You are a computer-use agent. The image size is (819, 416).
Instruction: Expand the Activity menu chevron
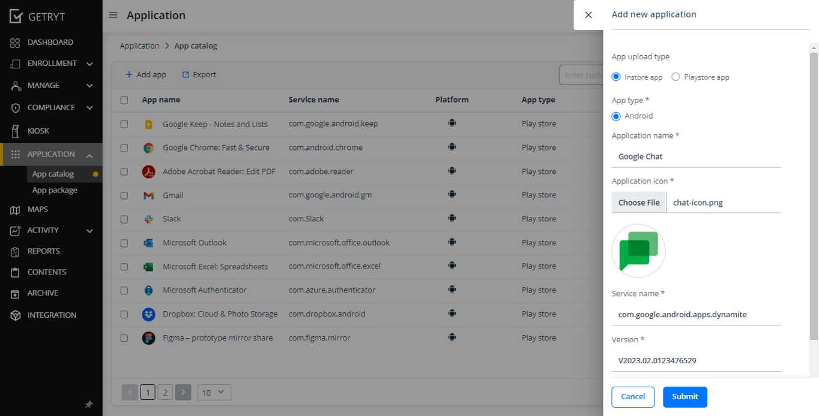pyautogui.click(x=89, y=231)
